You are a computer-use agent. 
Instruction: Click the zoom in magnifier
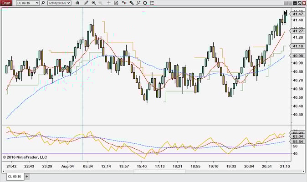point(93,3)
